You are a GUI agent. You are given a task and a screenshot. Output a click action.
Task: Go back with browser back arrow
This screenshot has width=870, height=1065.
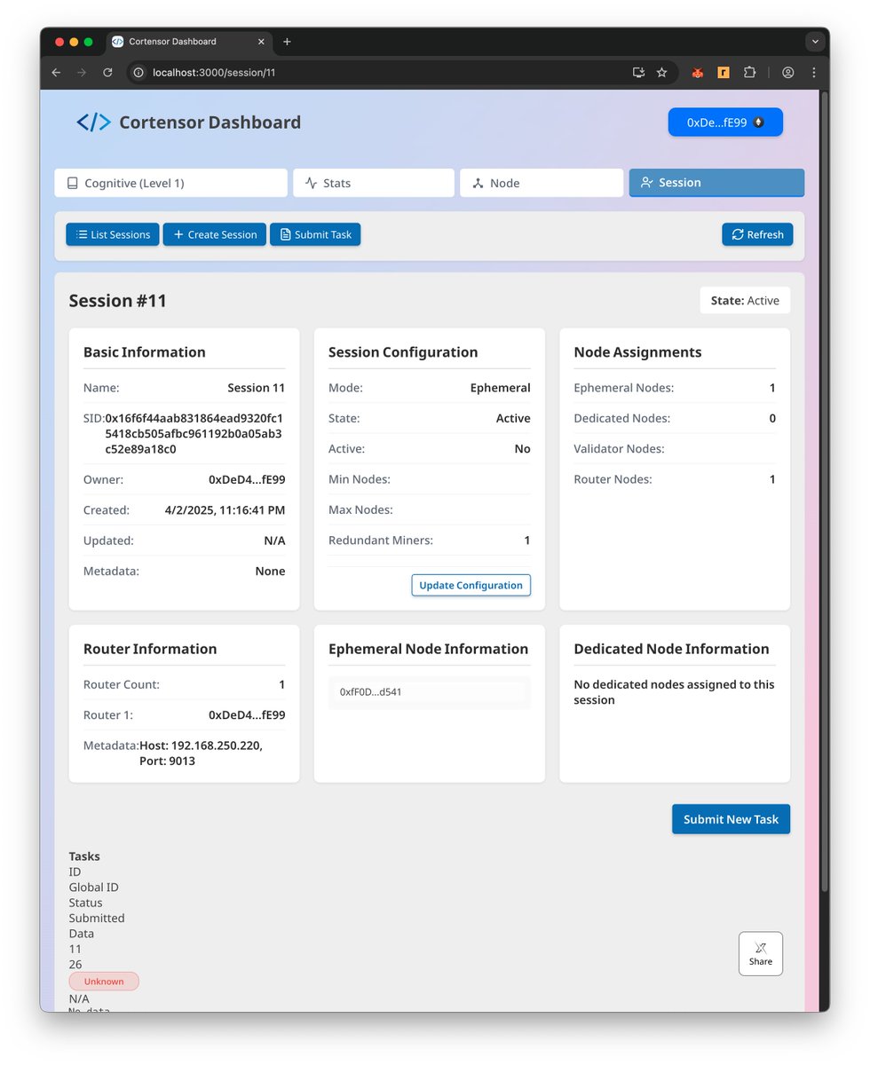click(56, 73)
